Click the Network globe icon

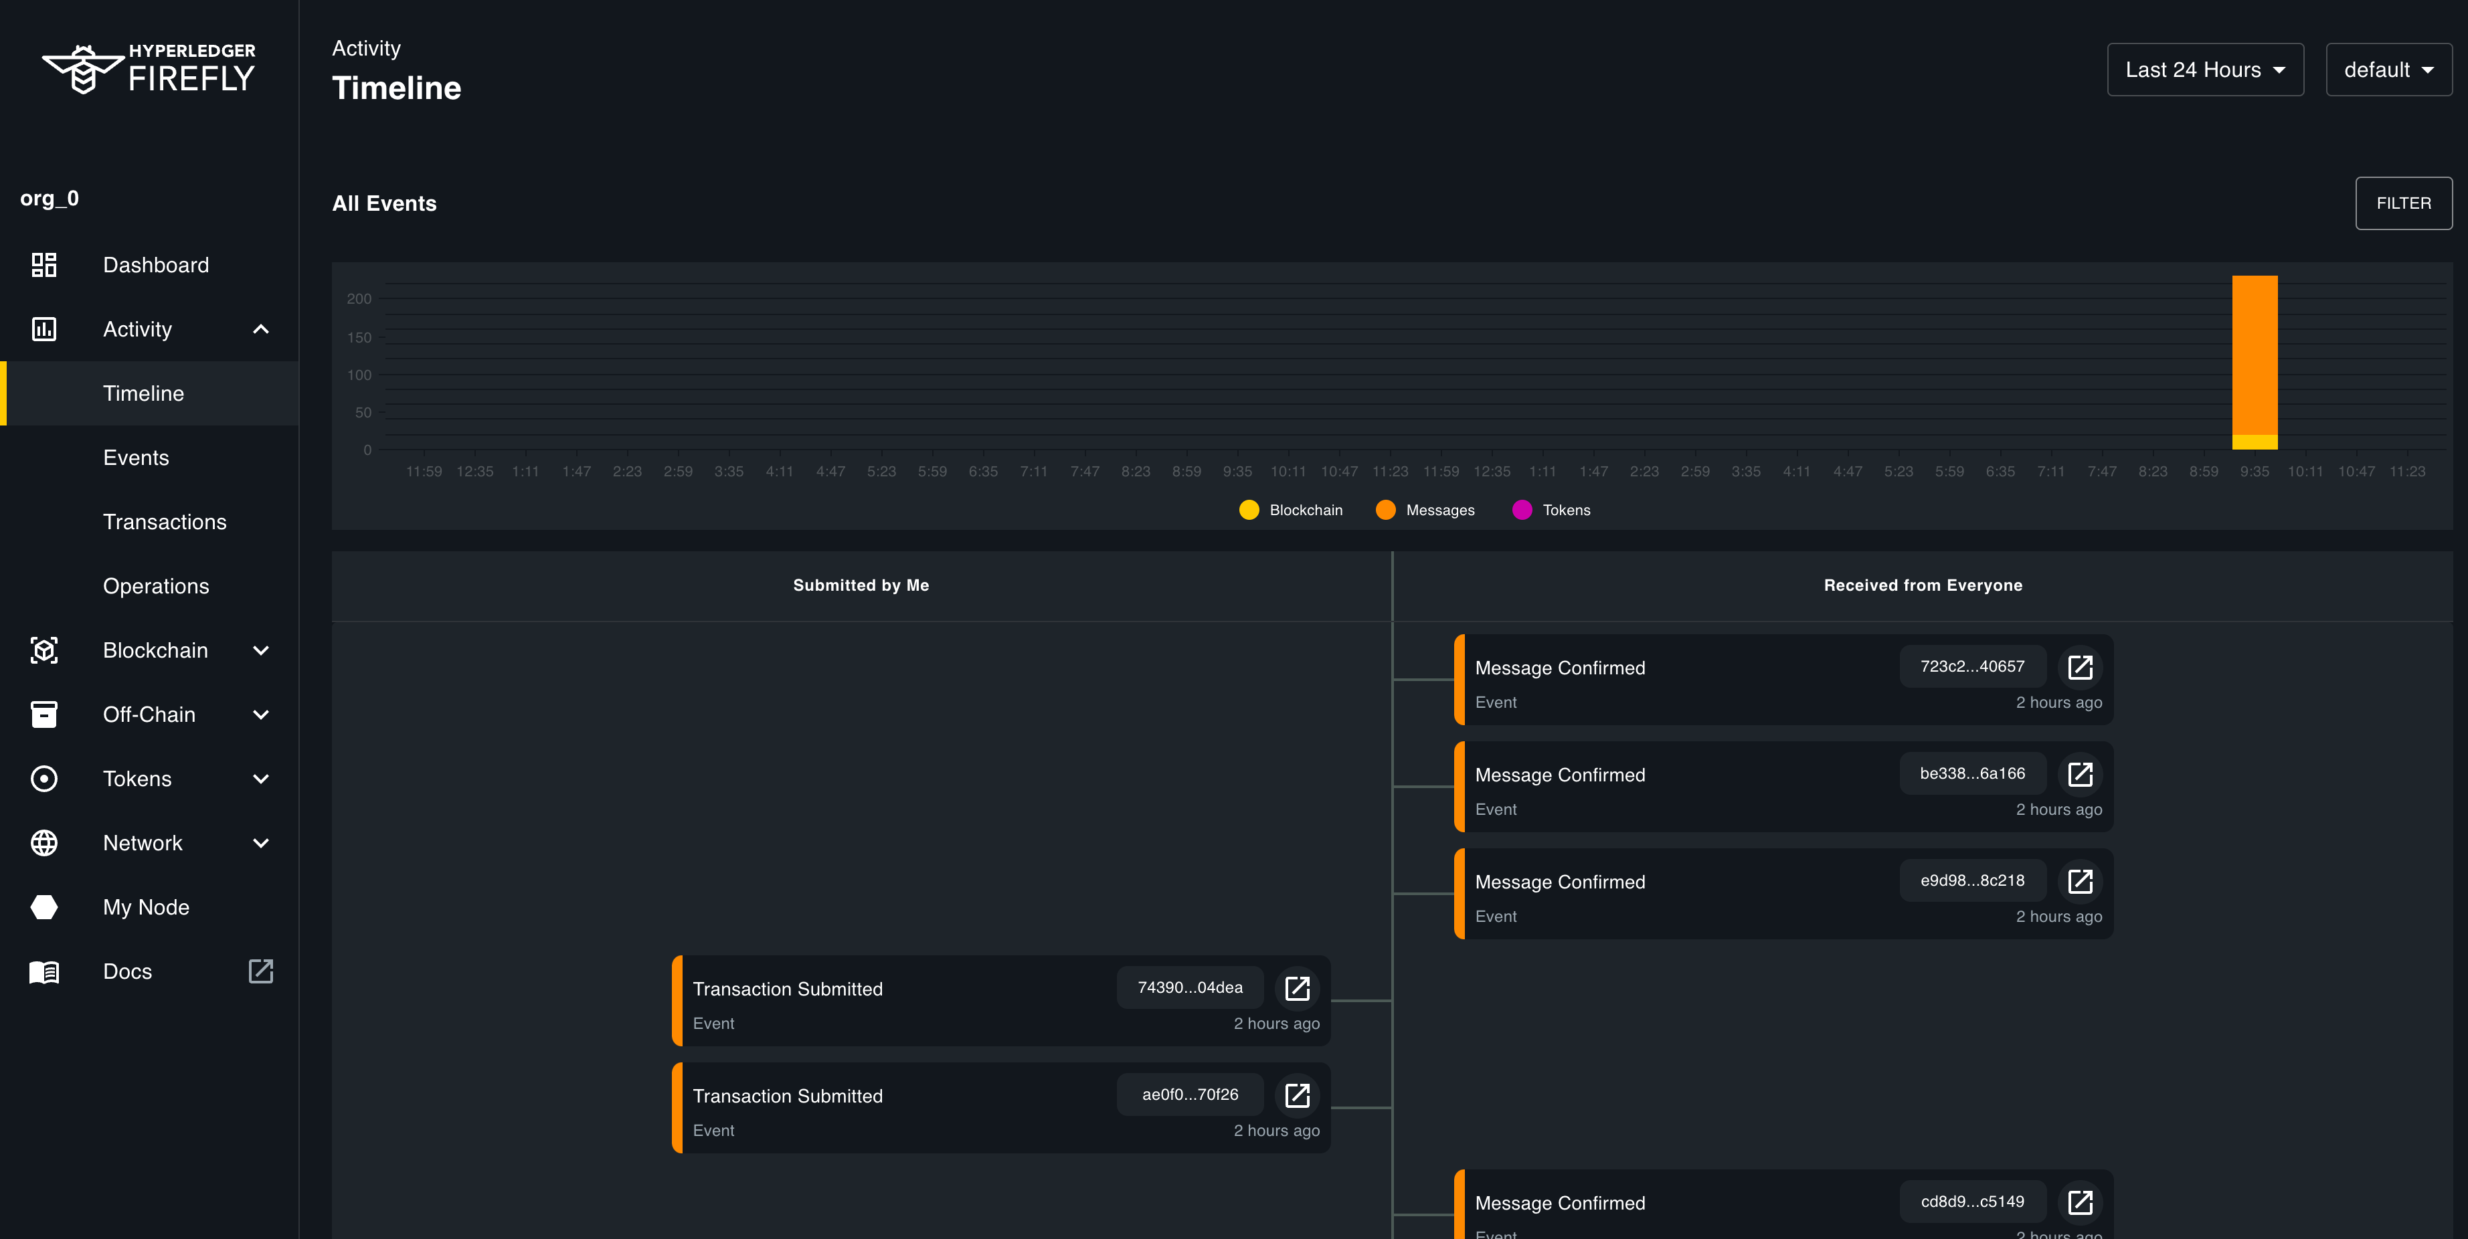(44, 842)
